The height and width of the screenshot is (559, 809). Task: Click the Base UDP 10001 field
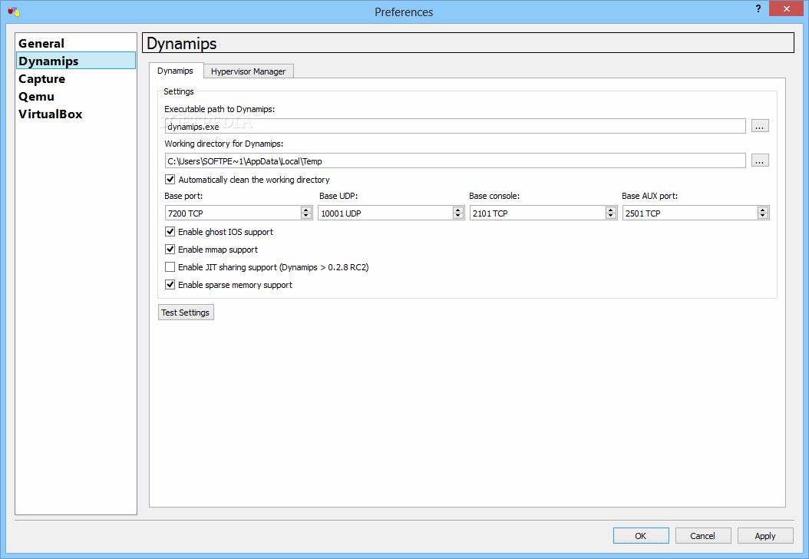pos(385,213)
